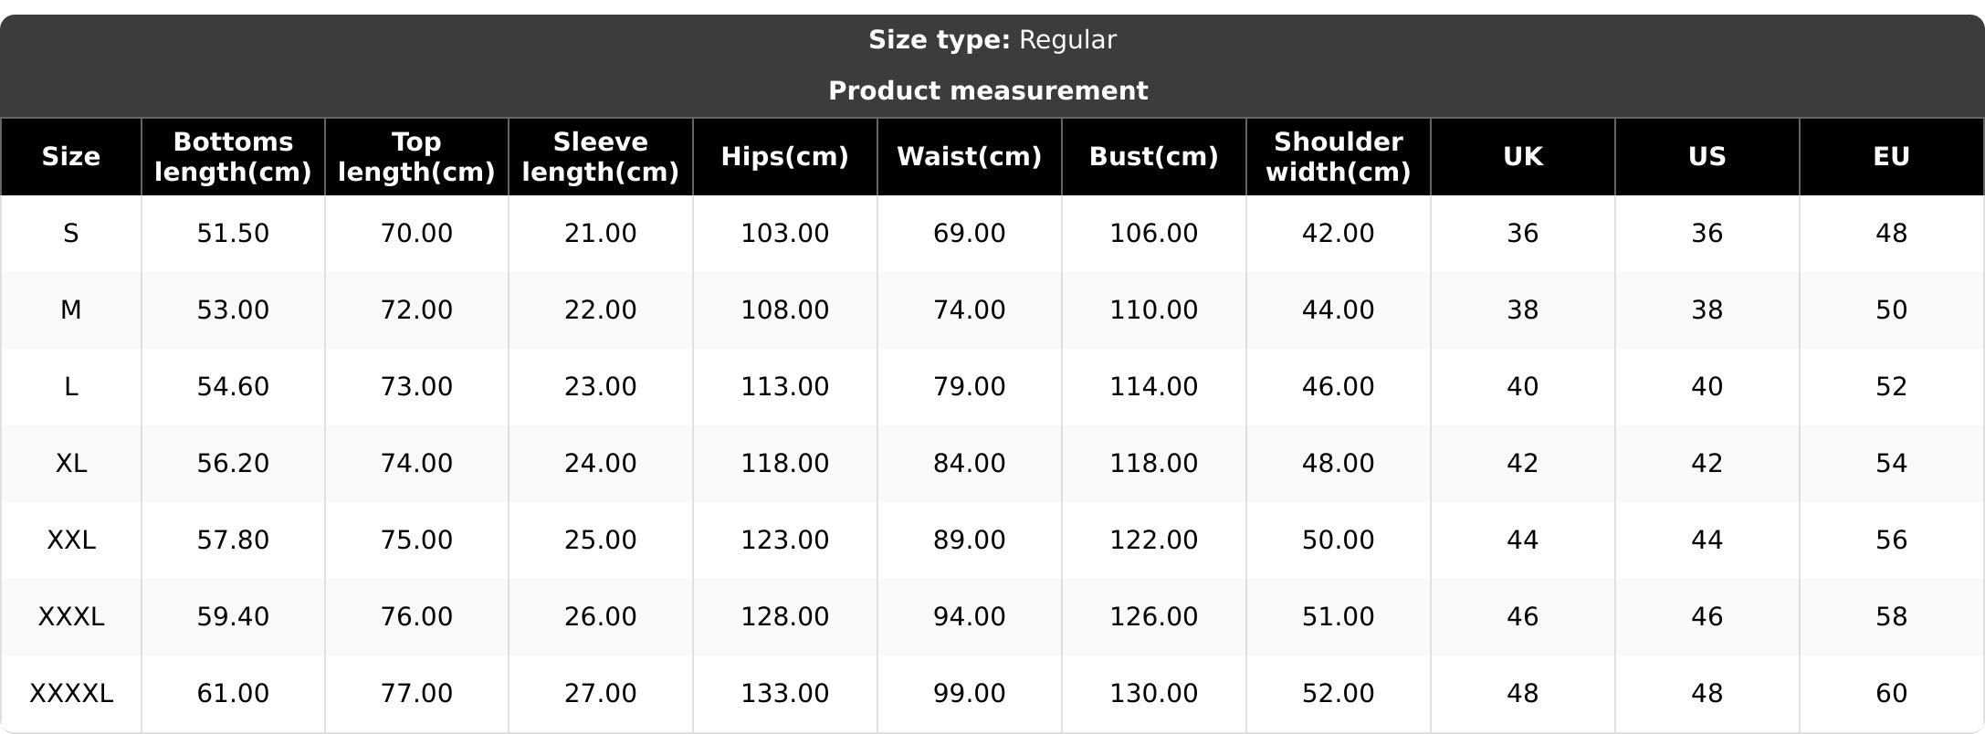Click the Size column header
This screenshot has height=734, width=1985.
pos(71,157)
